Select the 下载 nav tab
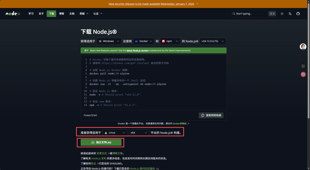The width and height of the screenshot is (310, 170). pos(51,14)
